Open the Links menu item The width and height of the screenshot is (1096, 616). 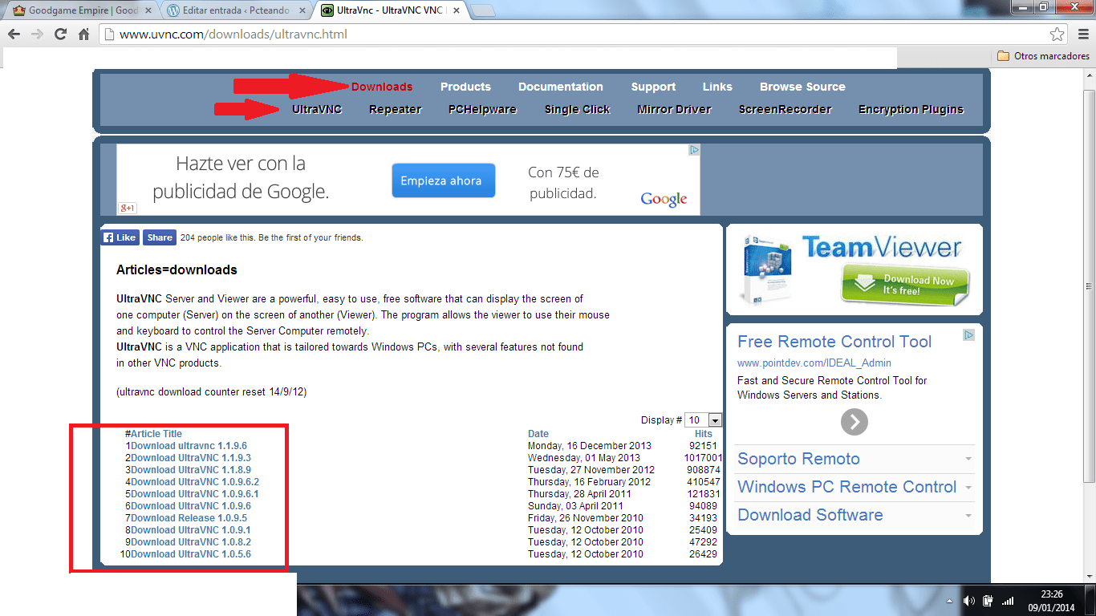717,87
